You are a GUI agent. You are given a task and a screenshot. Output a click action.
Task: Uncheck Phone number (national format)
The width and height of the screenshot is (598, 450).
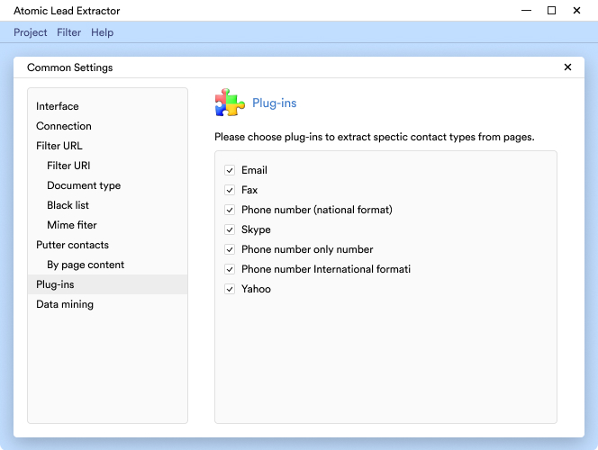[231, 210]
